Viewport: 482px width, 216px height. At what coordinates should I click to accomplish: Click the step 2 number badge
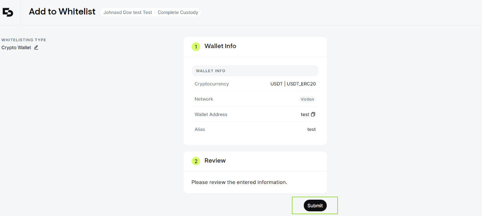tap(196, 161)
